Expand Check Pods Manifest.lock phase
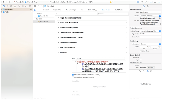The height and width of the screenshot is (103, 169). tap(58, 23)
